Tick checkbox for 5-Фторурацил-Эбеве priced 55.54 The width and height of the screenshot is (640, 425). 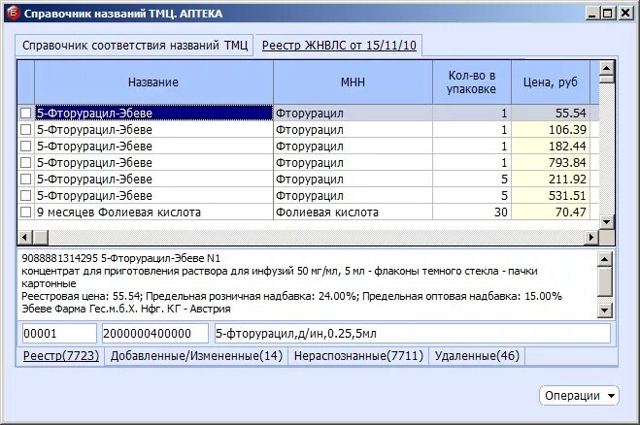25,113
